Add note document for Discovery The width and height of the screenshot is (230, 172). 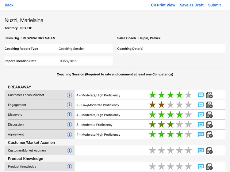[x=209, y=115]
